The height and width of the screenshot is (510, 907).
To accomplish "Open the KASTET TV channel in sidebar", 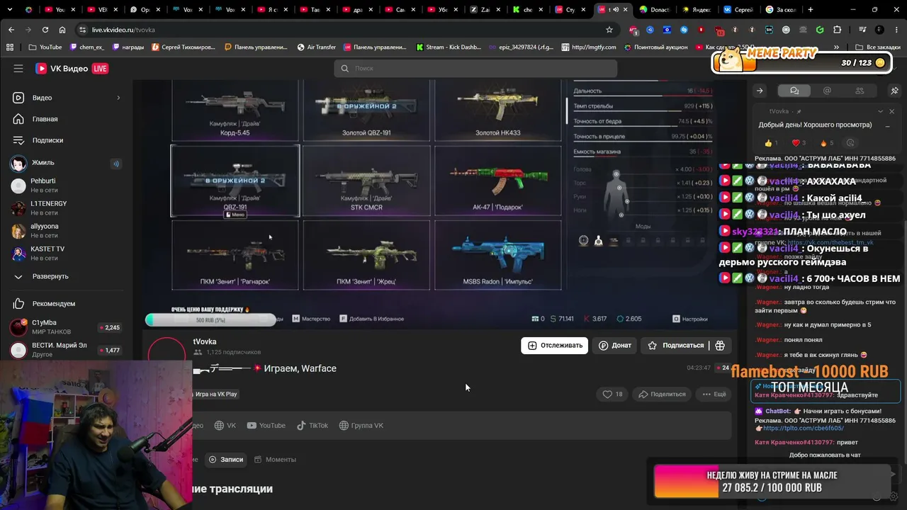I will coord(67,254).
